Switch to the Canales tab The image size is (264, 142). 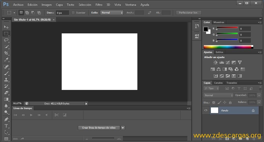(x=218, y=83)
